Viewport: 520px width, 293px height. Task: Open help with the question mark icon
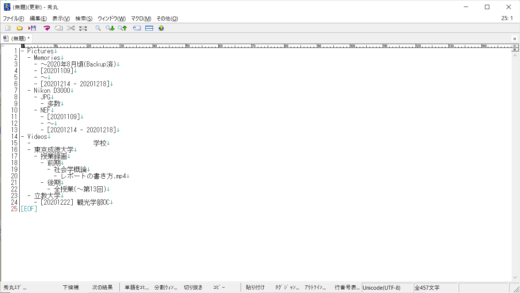161,28
